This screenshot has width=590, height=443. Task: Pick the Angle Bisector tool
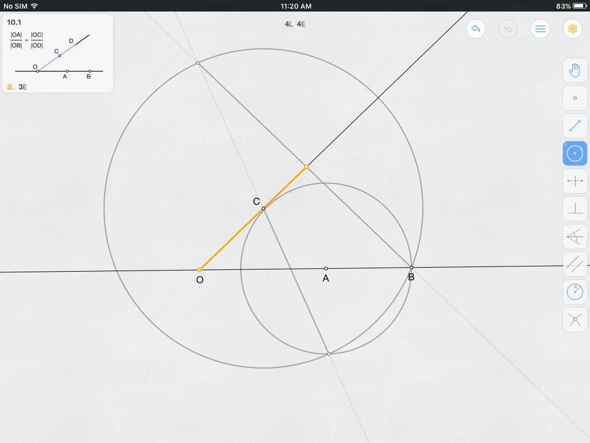pyautogui.click(x=574, y=236)
